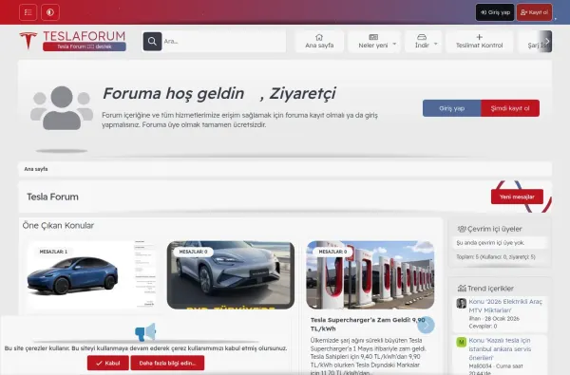570x375 pixels.
Task: Open Tesla Supercharger'a Zam Geldi topic
Action: coord(368,324)
